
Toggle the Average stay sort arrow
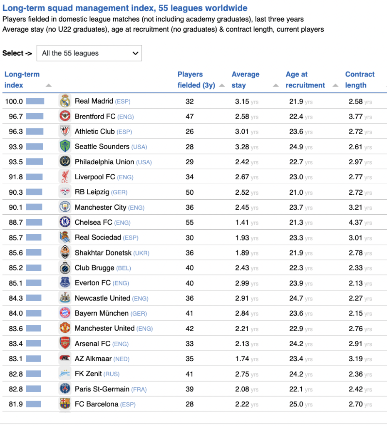tap(275, 85)
